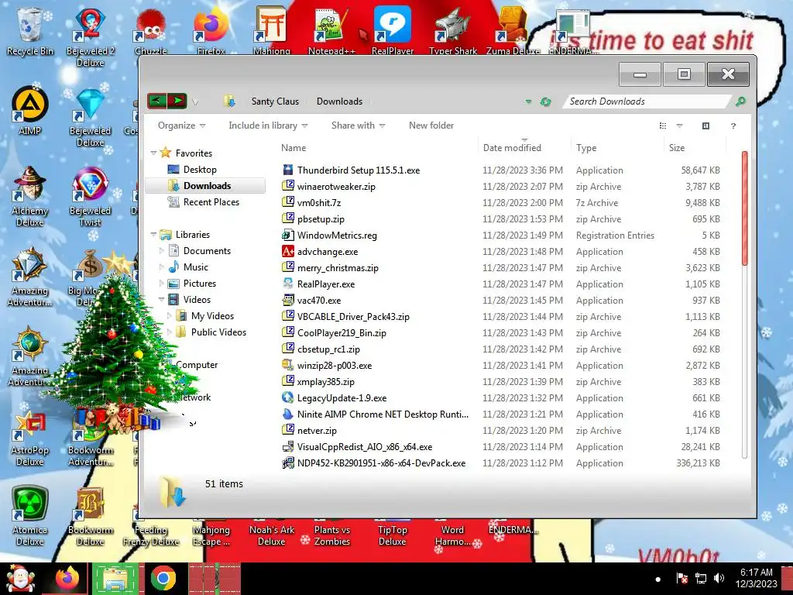Click the New folder button
Image resolution: width=793 pixels, height=595 pixels.
click(x=431, y=126)
